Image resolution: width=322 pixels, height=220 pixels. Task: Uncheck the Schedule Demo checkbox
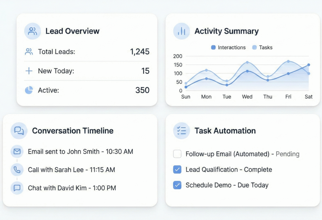[x=177, y=185]
